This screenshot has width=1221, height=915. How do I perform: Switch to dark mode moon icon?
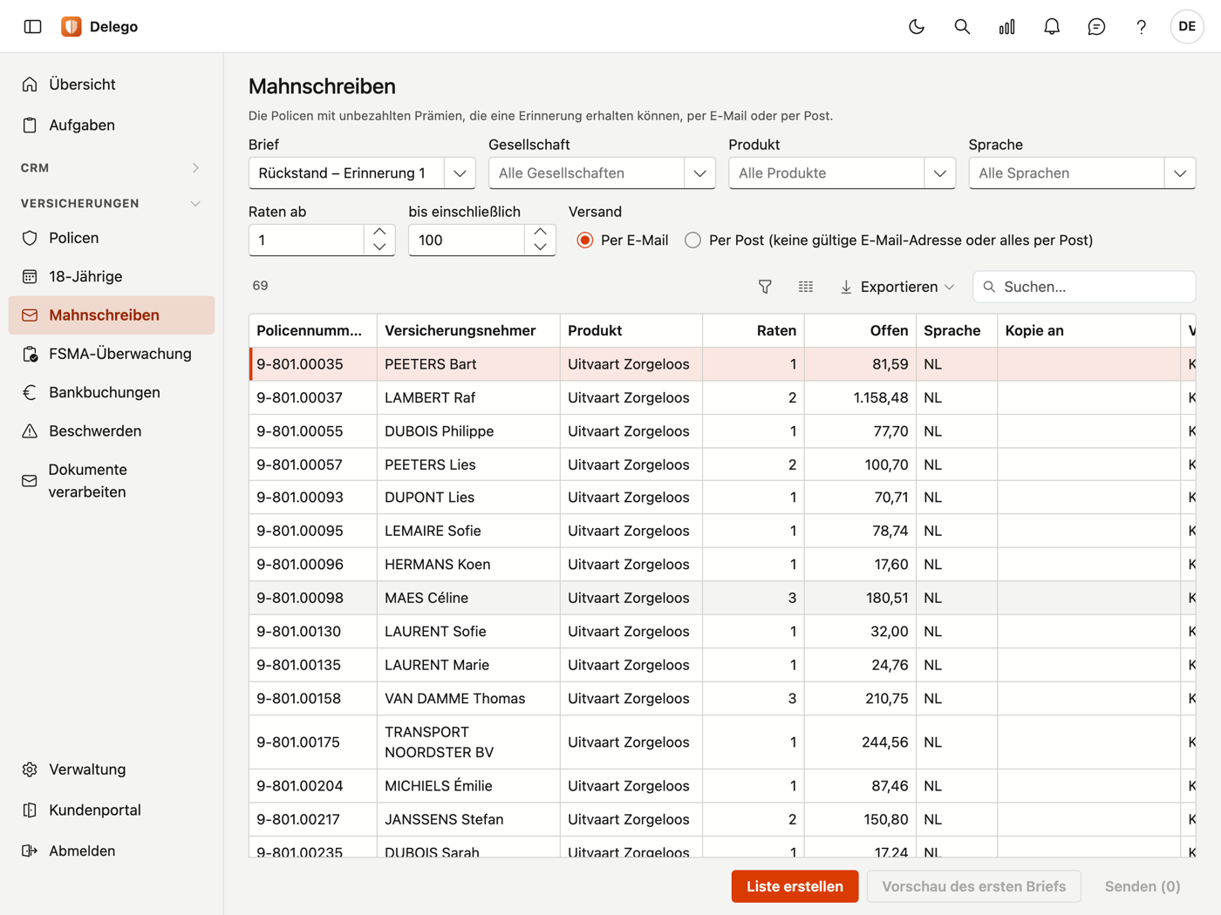pos(917,26)
